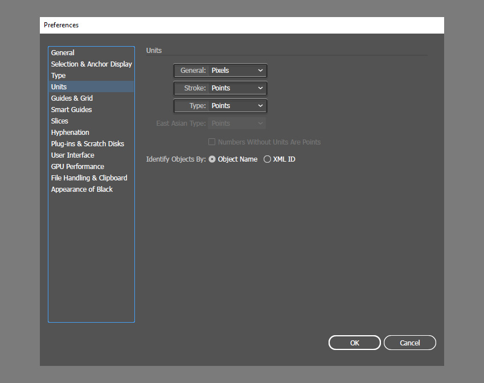Toggle Numbers Without Units Are Points checkbox
484x383 pixels.
pos(212,142)
